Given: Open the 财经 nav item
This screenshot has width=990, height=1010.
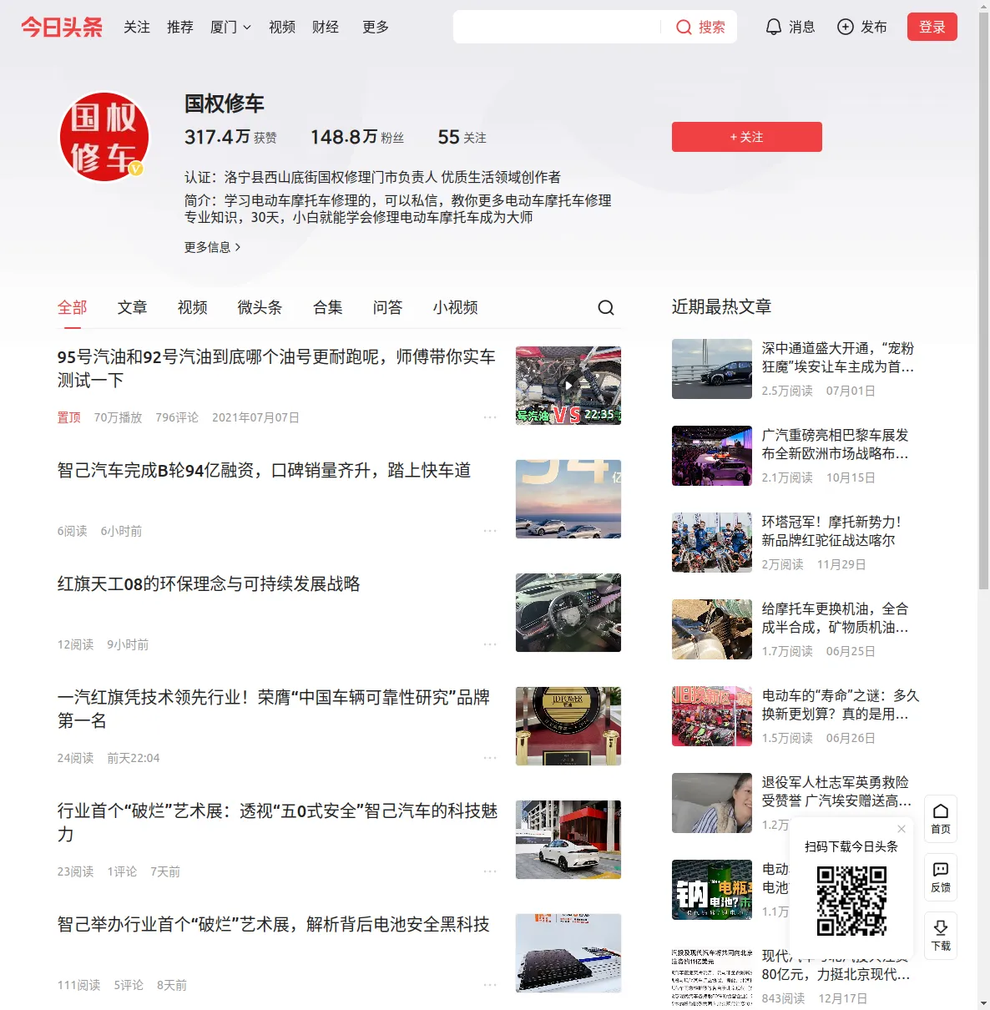Looking at the screenshot, I should tap(326, 27).
